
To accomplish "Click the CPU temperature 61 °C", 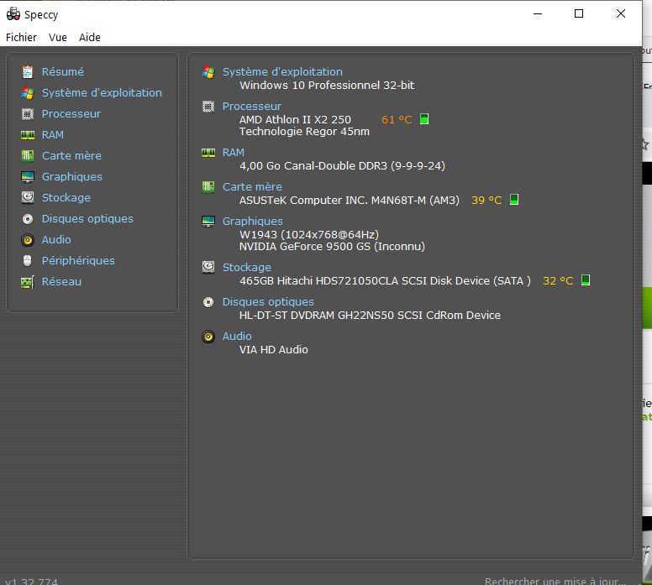I will coord(397,120).
